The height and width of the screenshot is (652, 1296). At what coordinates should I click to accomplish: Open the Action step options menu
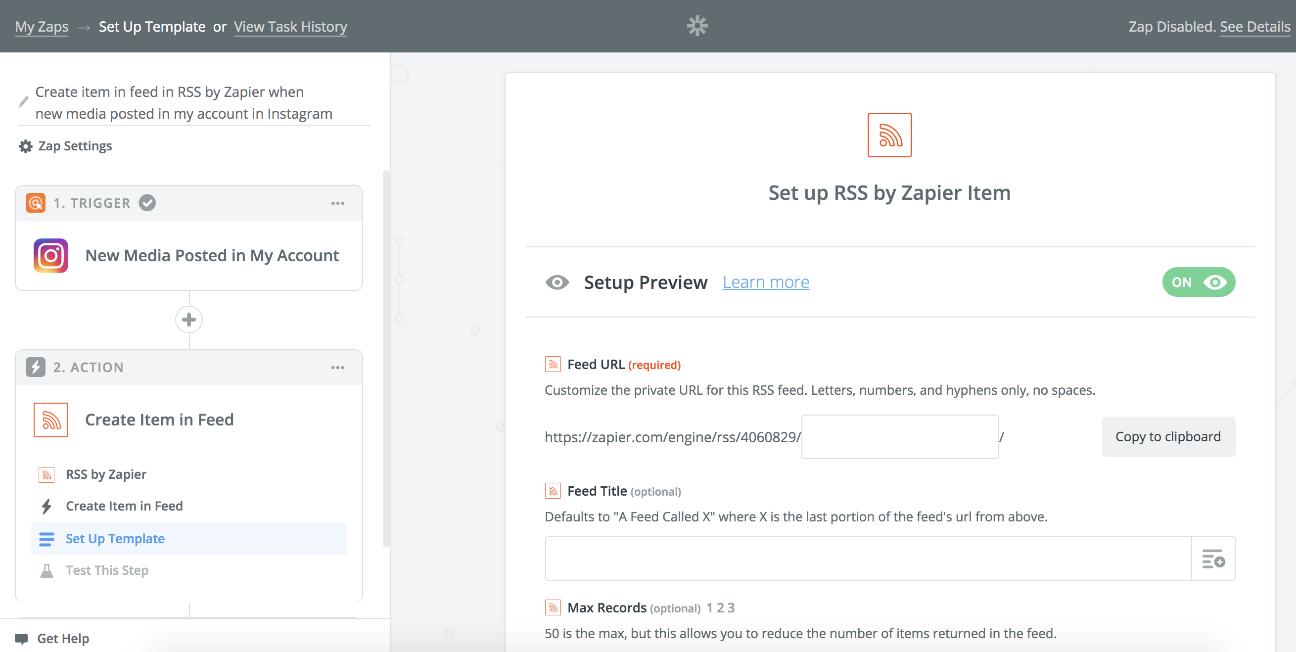click(x=337, y=368)
